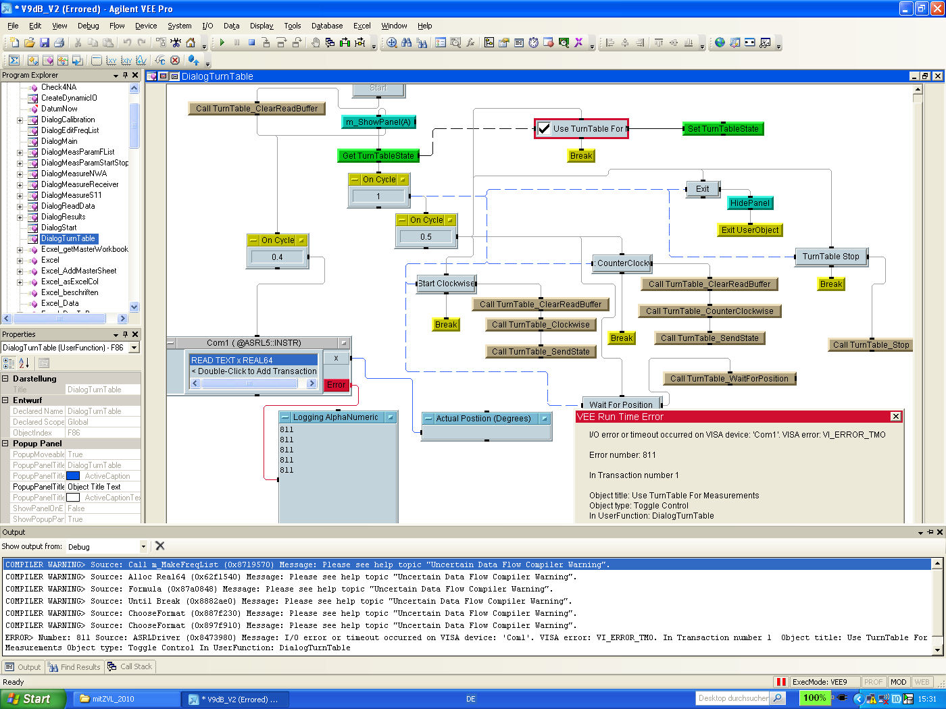Switch Properties panel to categorized view
Viewport: 946px width, 709px height.
pos(9,363)
